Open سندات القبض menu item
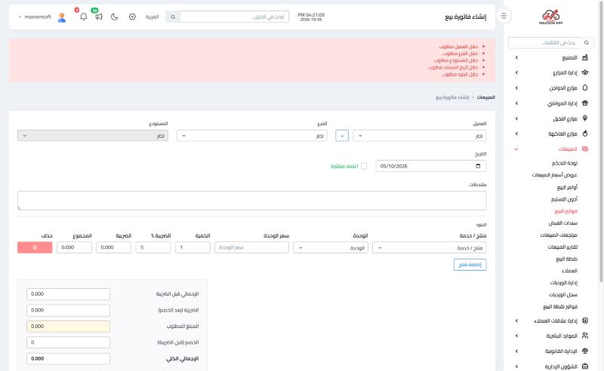The width and height of the screenshot is (604, 371). pyautogui.click(x=562, y=223)
